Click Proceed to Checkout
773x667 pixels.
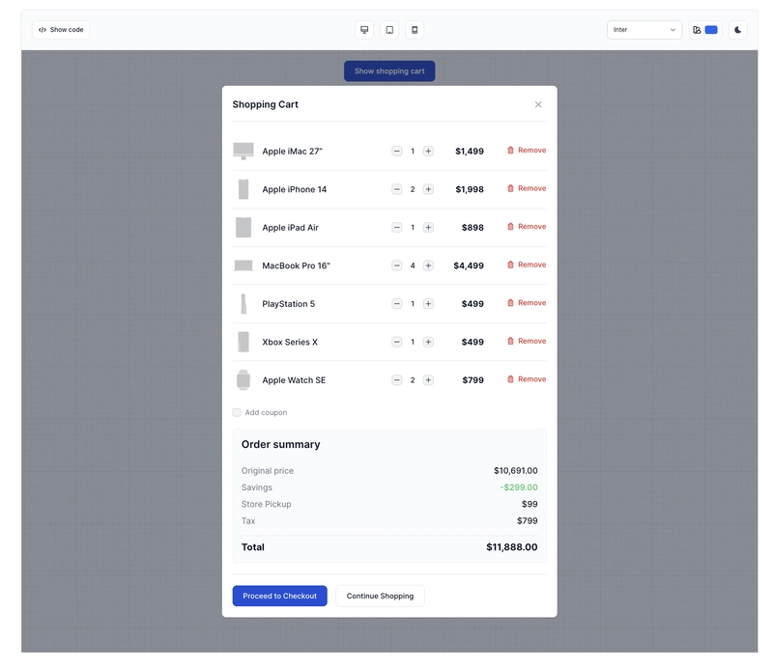point(279,597)
